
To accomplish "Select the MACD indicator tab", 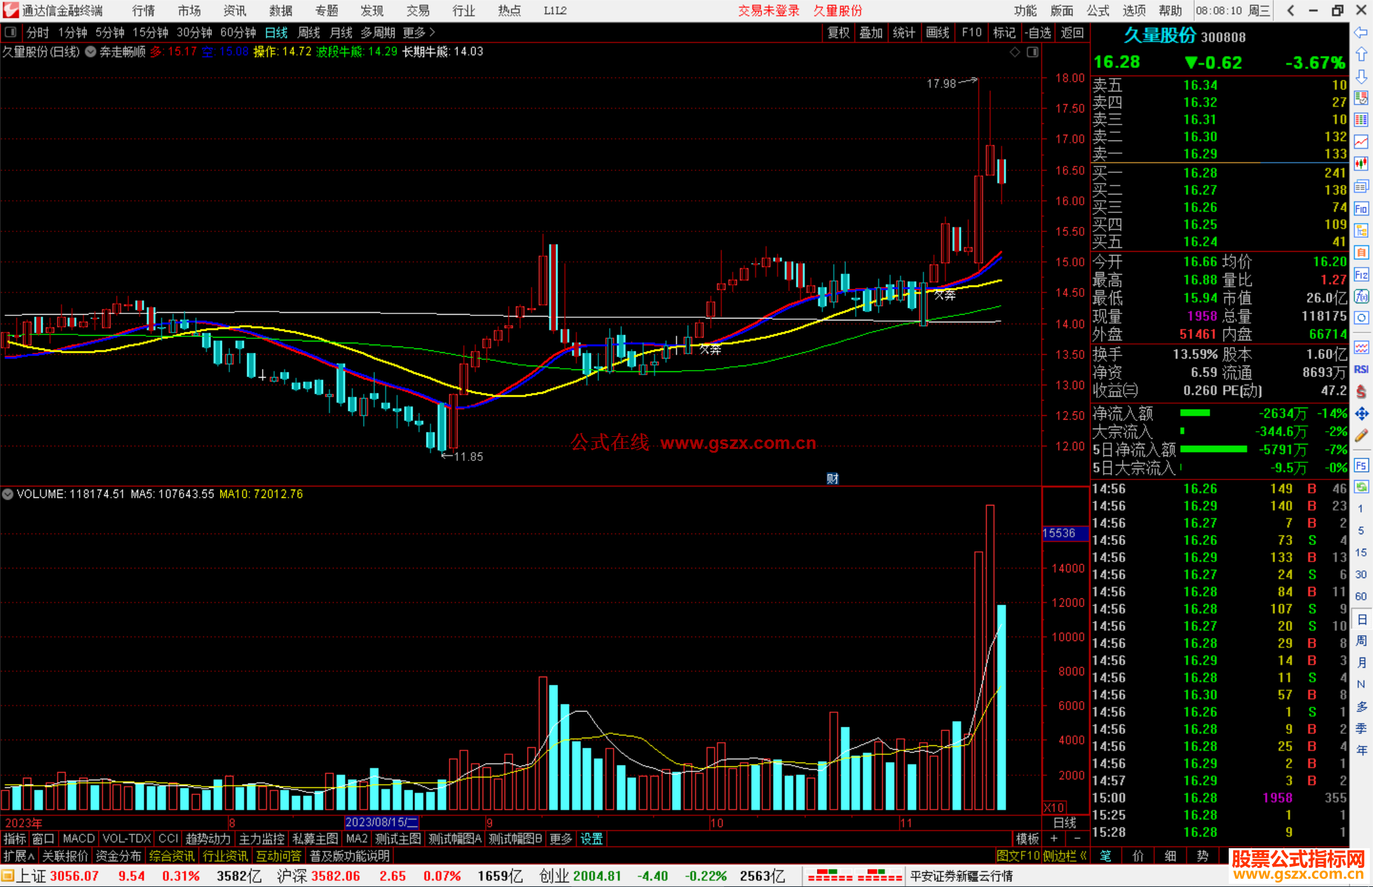I will (79, 839).
